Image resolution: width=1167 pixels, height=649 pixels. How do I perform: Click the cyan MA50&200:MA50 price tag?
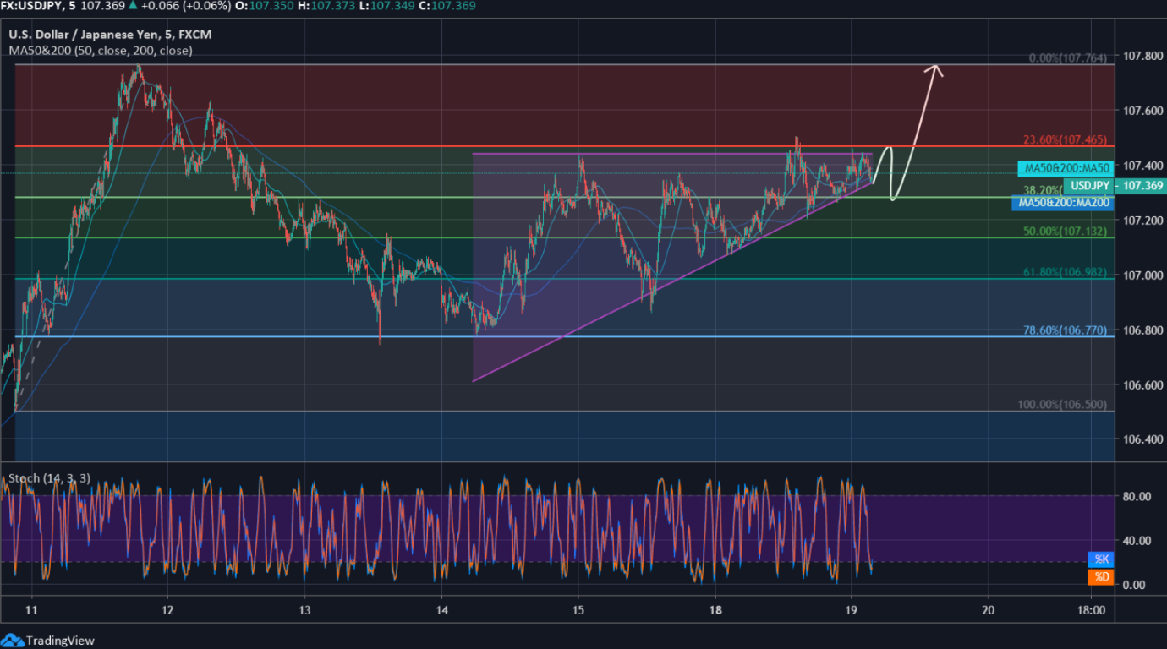pyautogui.click(x=1064, y=168)
